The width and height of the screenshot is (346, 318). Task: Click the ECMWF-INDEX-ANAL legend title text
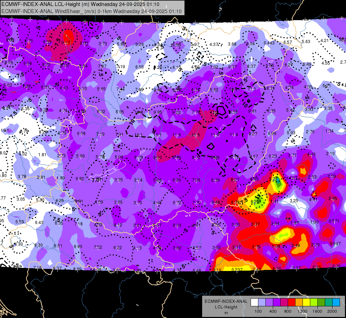226,301
